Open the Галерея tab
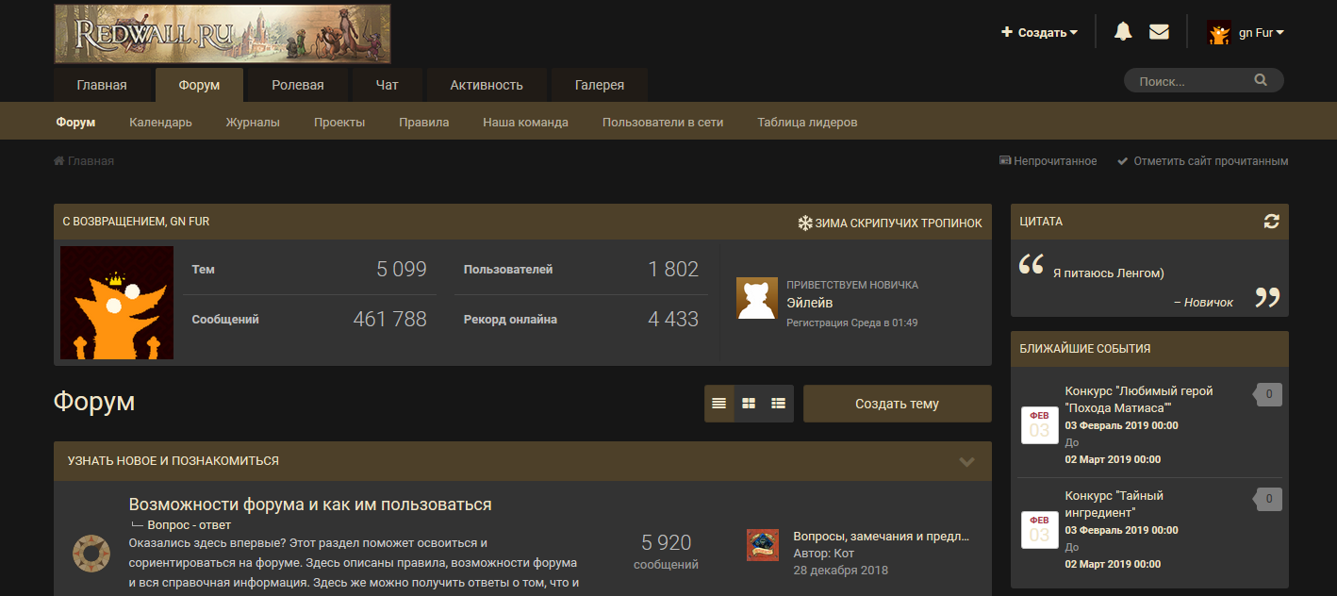This screenshot has height=596, width=1337. [600, 85]
